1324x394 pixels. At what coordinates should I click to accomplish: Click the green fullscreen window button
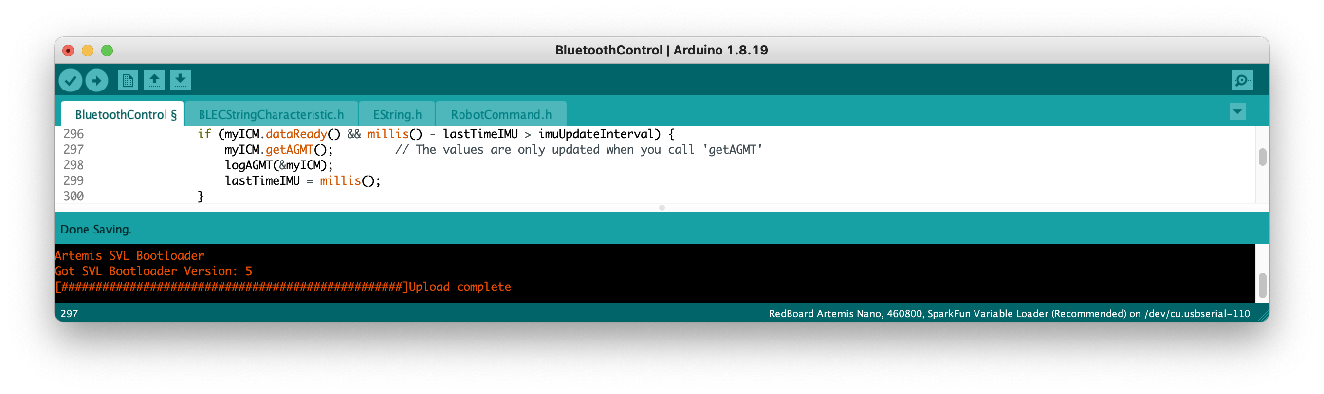pos(107,50)
